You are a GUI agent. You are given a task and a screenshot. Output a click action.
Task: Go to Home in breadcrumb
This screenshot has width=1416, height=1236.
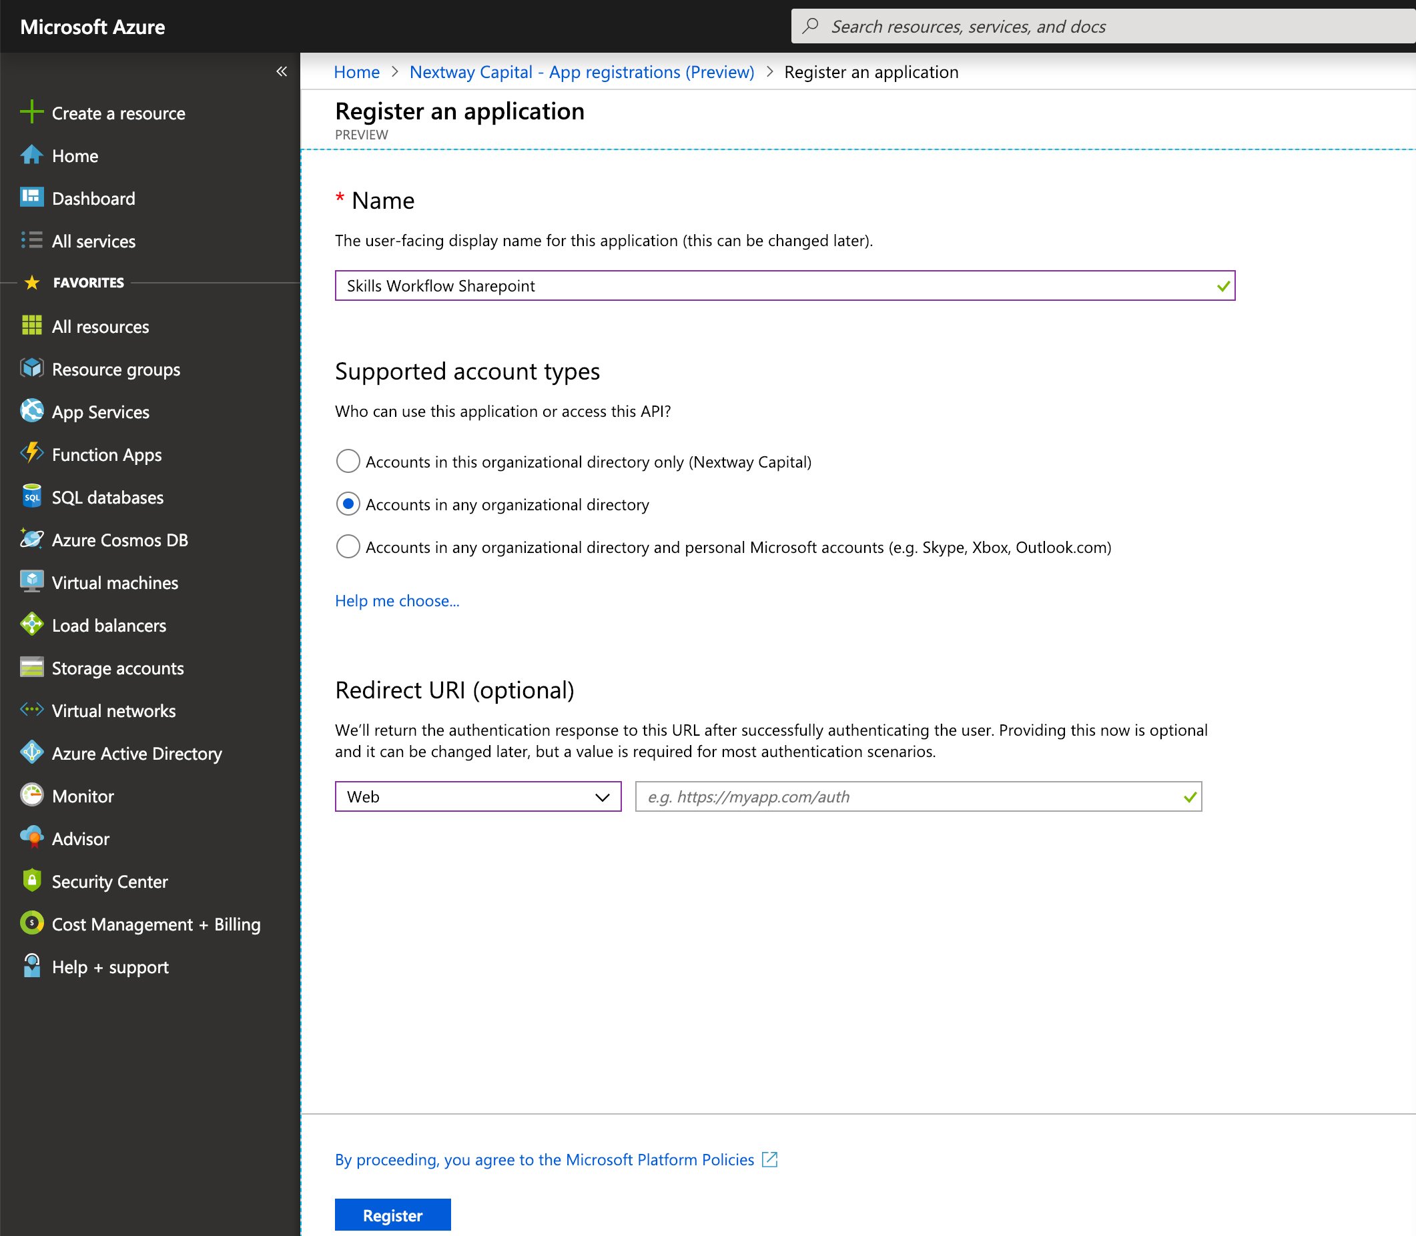(356, 72)
